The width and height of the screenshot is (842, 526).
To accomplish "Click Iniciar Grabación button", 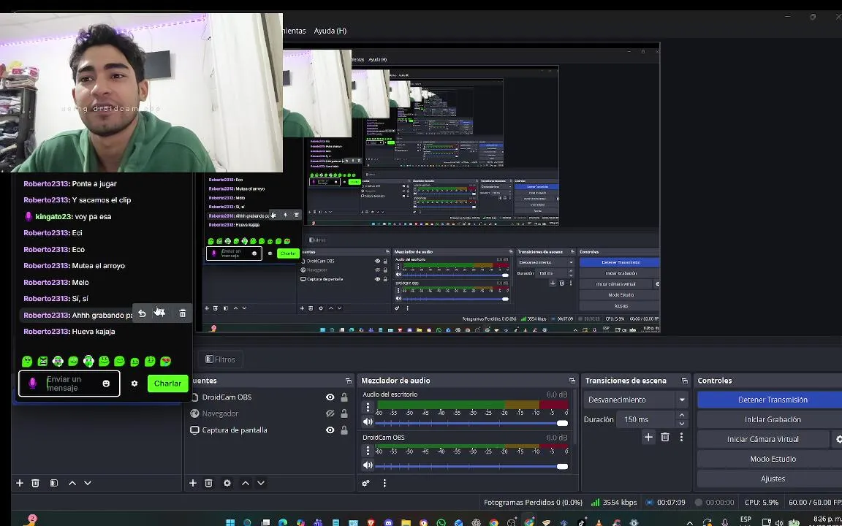I will [772, 420].
